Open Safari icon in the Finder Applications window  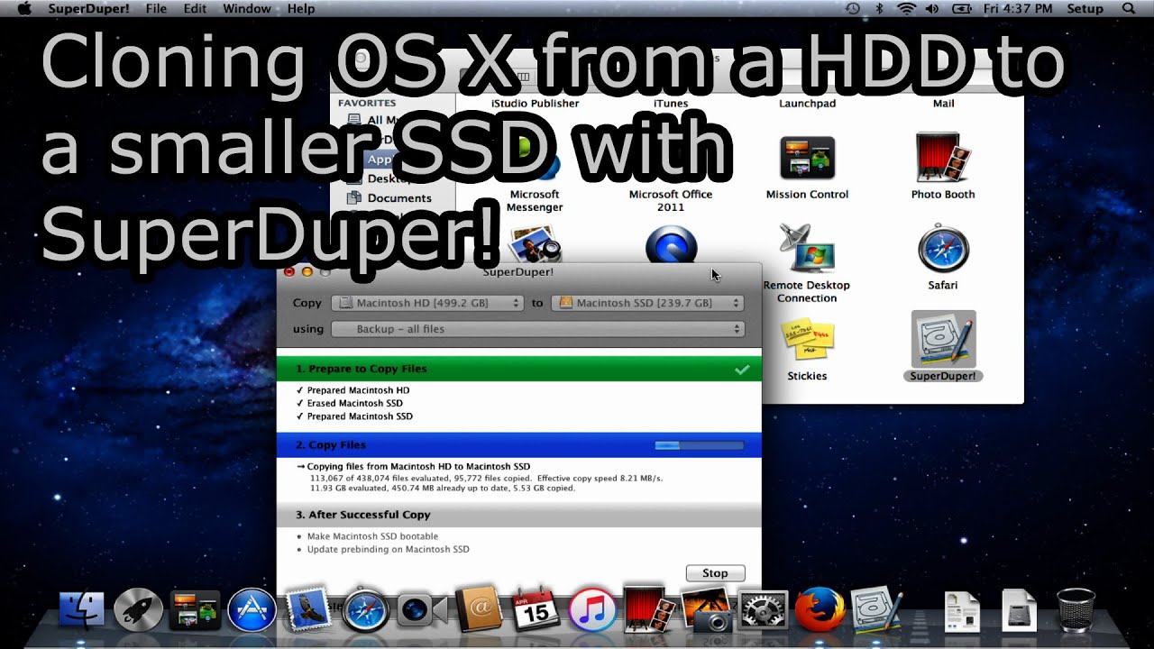(x=943, y=249)
